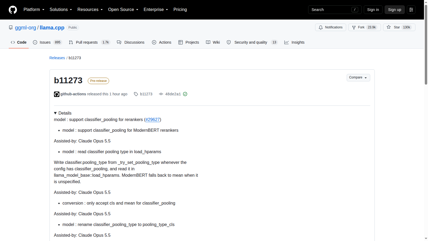Go to the Actions tab

(162, 42)
